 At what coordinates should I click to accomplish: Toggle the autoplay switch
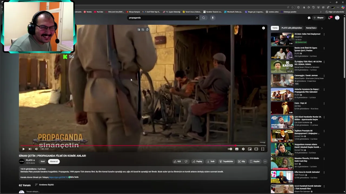pyautogui.click(x=230, y=149)
